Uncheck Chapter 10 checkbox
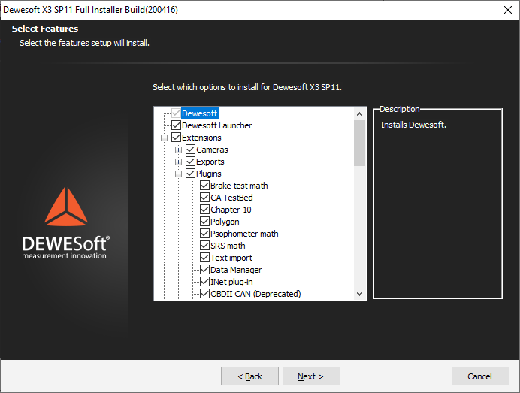The height and width of the screenshot is (393, 520). (205, 210)
